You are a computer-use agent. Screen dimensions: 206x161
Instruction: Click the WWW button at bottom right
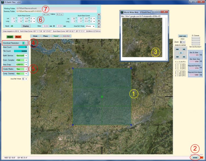click(x=195, y=158)
